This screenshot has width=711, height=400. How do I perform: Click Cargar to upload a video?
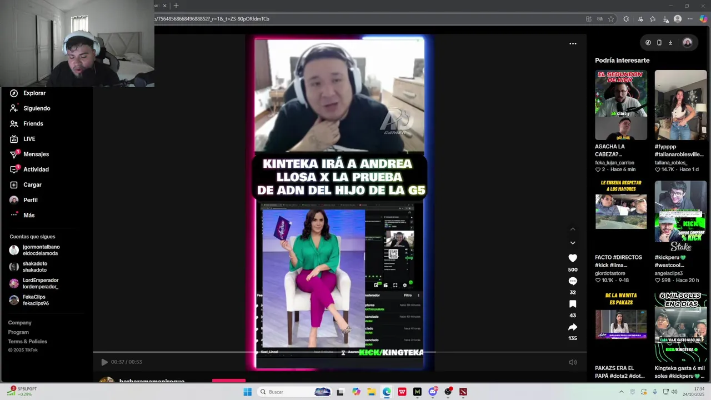pos(26,185)
